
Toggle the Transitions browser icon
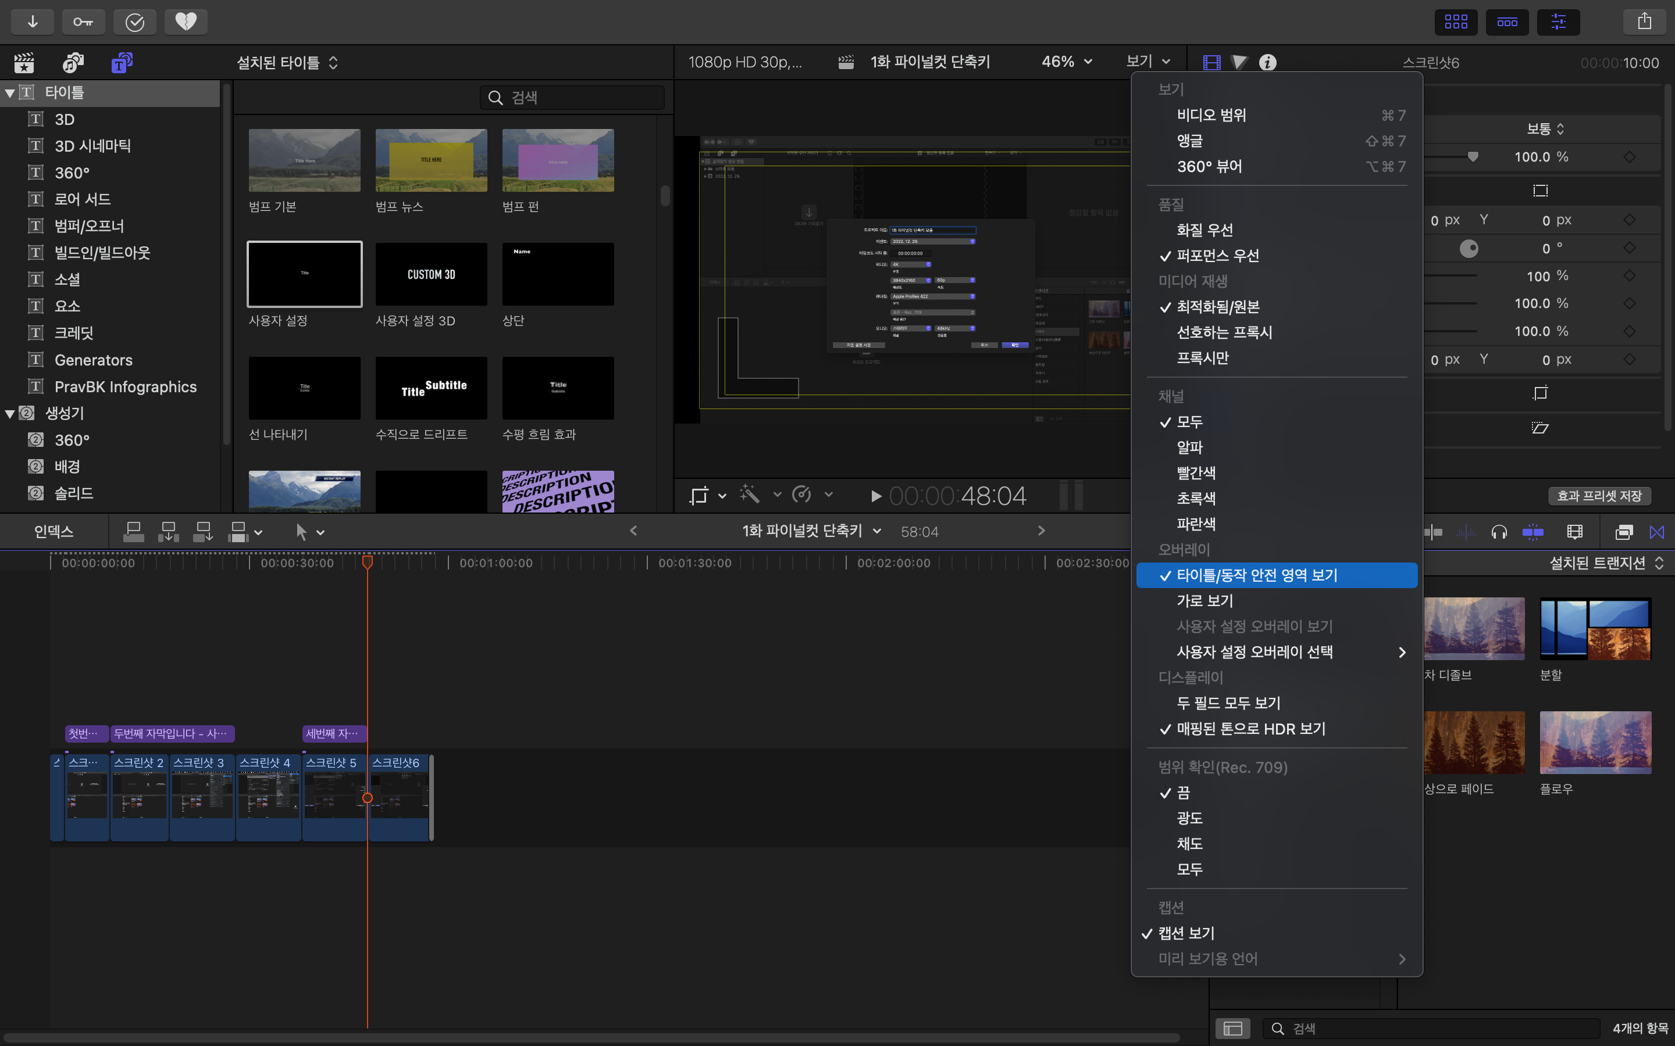click(x=1656, y=532)
